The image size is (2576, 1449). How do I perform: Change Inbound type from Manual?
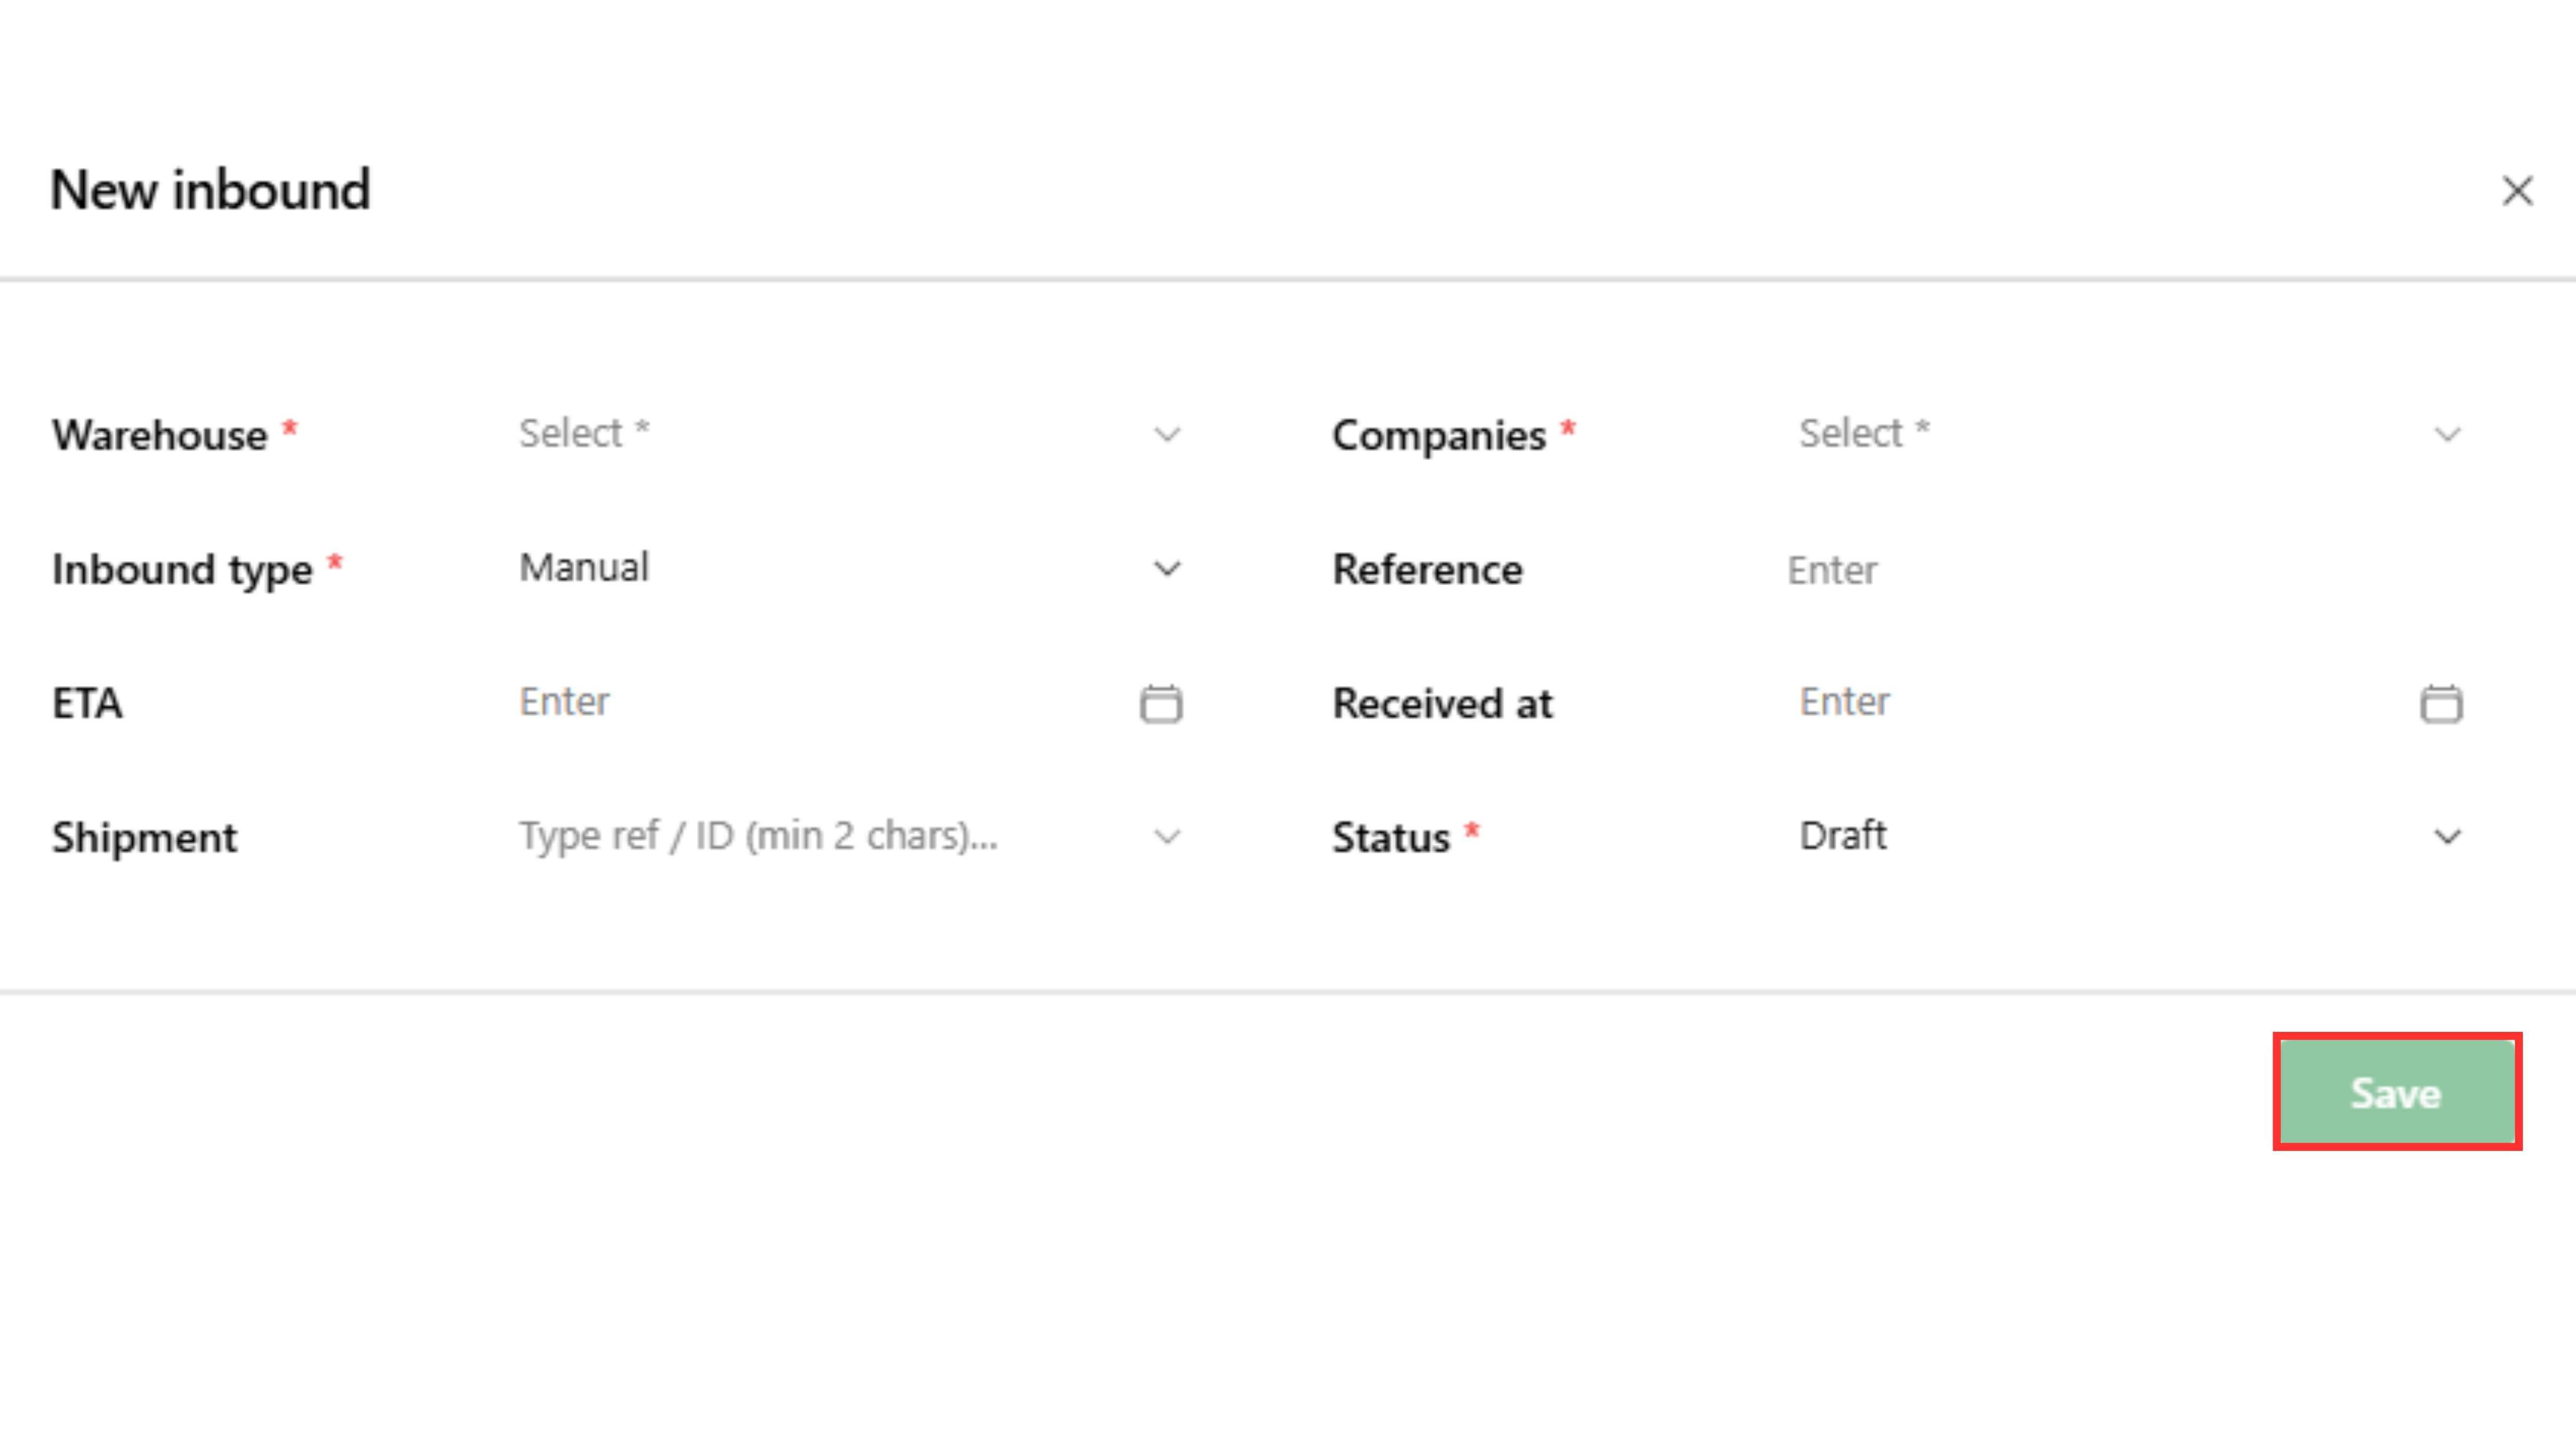coord(584,568)
